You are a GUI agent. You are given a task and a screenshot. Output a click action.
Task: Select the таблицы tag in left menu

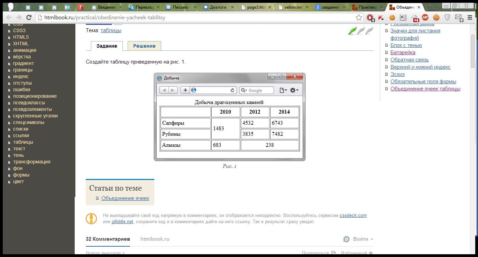[23, 142]
